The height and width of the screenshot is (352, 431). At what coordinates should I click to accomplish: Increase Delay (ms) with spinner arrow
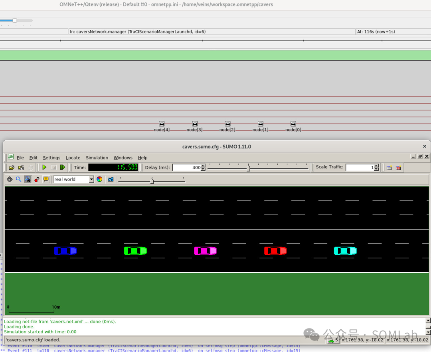tap(203, 165)
